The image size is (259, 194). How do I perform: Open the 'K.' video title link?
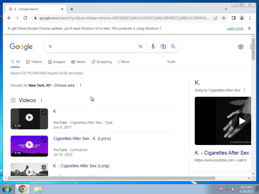tap(55, 111)
